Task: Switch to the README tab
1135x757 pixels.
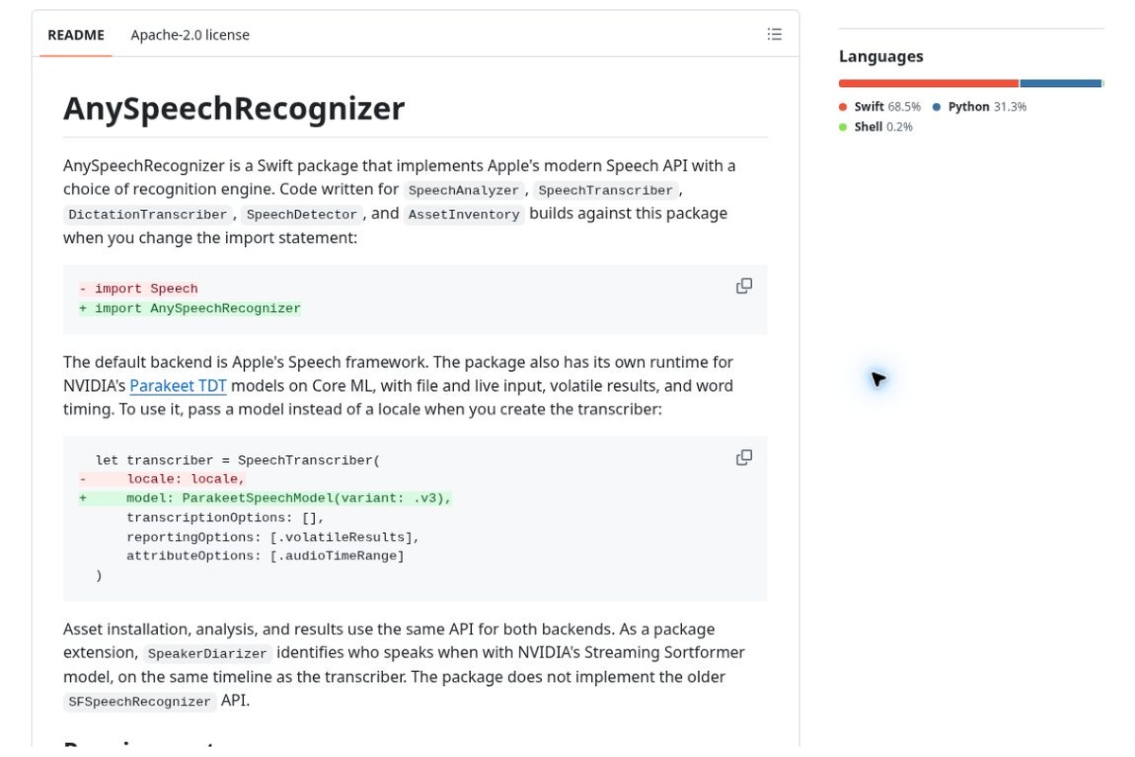Action: coord(76,35)
